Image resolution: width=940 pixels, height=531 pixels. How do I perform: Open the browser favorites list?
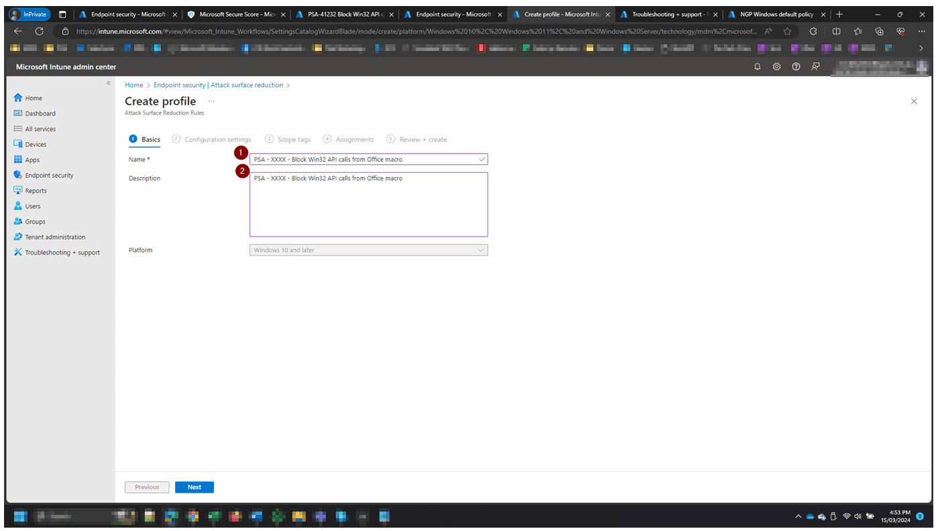pos(858,31)
